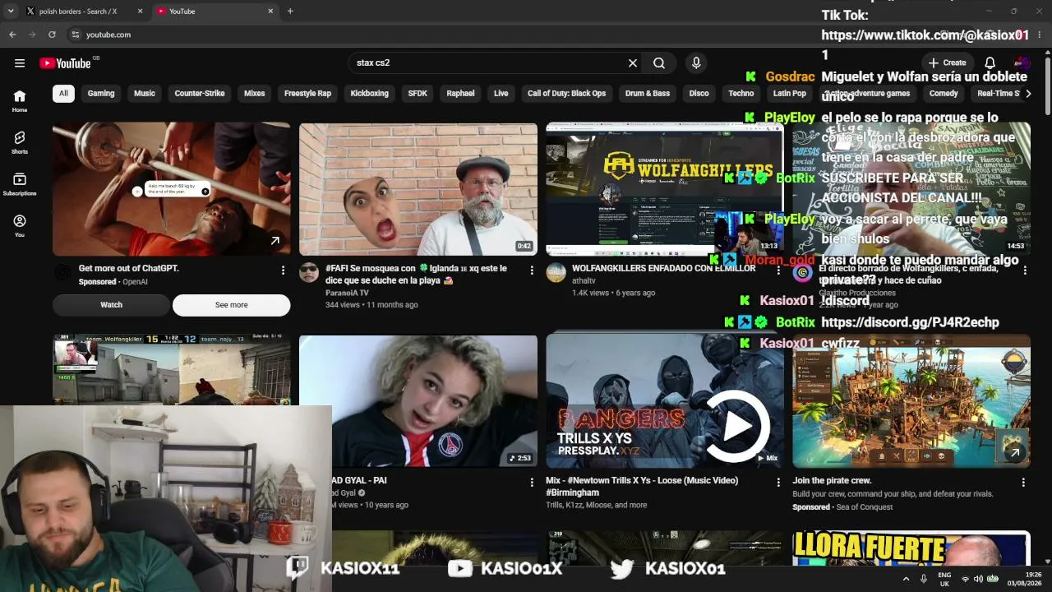Open options for pirate crew ad
This screenshot has width=1052, height=592.
click(x=1023, y=483)
